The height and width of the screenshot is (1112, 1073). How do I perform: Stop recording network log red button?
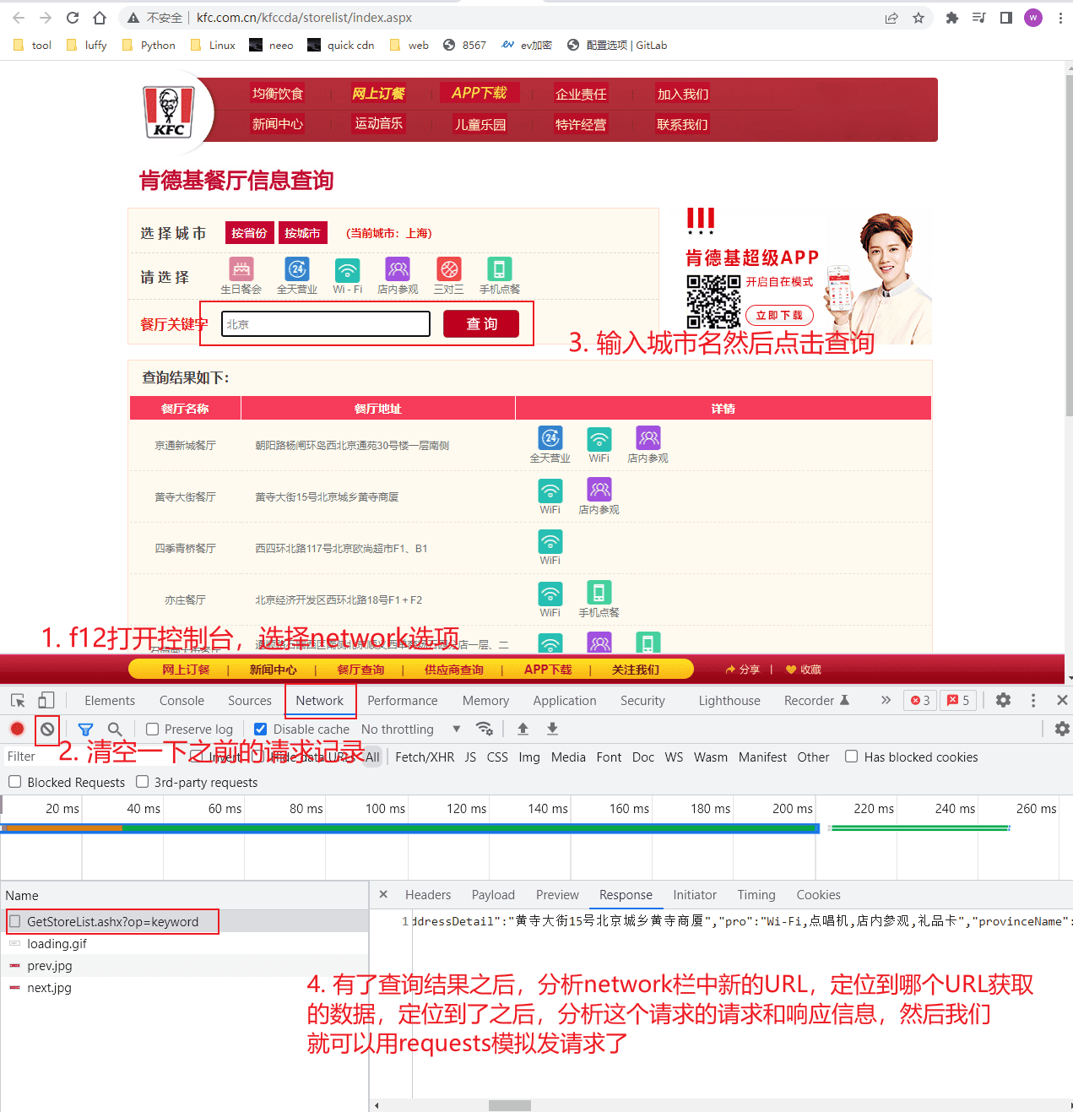(17, 729)
